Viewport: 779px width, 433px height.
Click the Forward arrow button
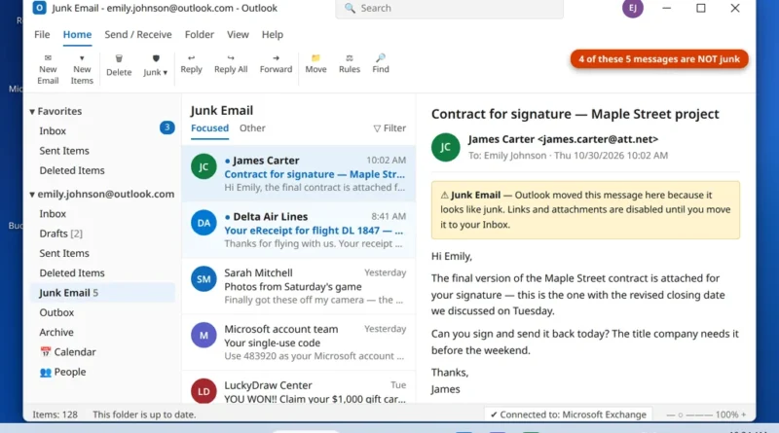[x=276, y=63]
